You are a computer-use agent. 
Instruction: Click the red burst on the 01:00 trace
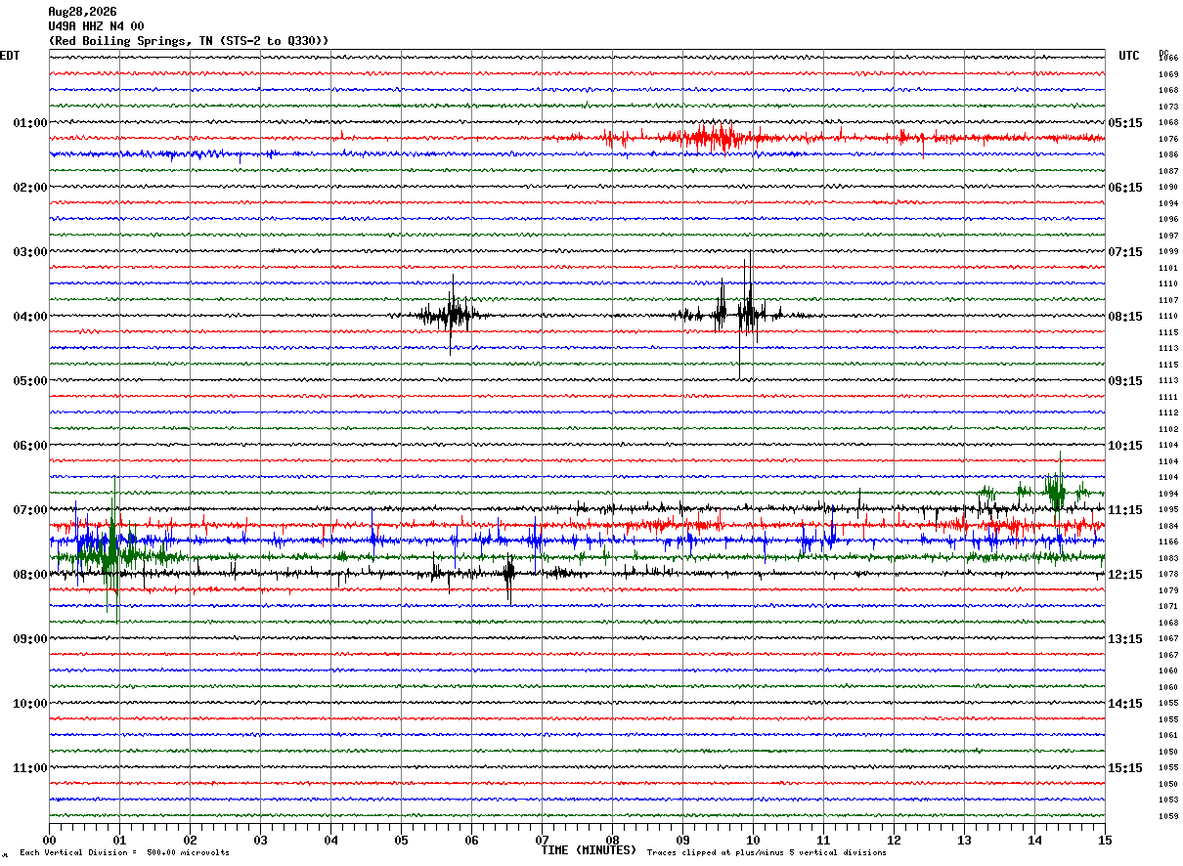click(712, 137)
